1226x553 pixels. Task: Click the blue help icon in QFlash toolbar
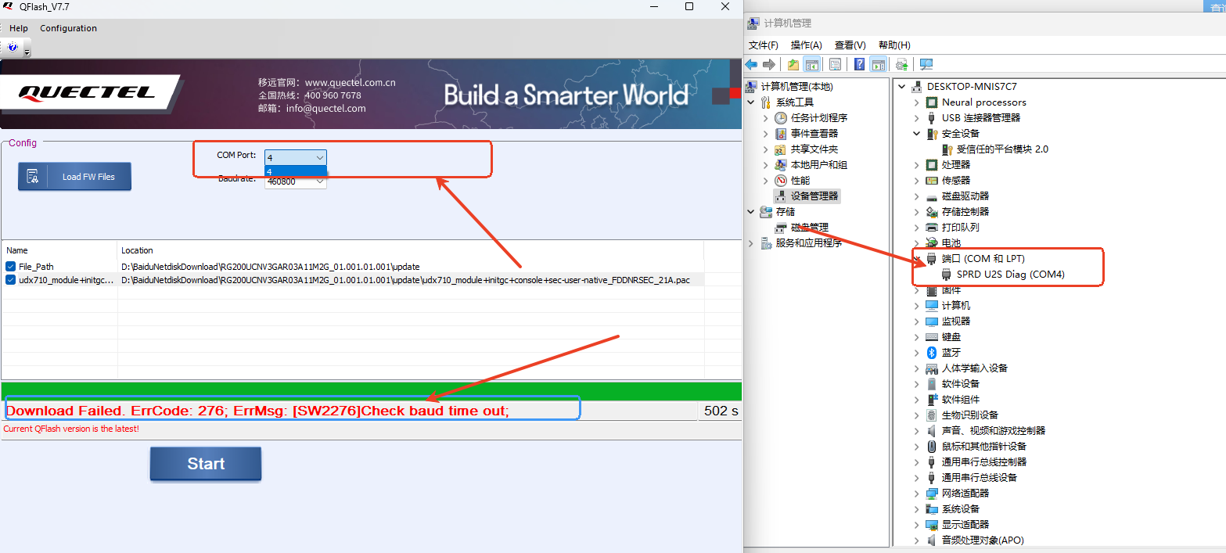point(13,47)
